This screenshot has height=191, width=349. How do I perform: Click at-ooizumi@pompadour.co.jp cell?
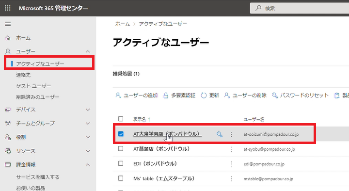[271, 134]
